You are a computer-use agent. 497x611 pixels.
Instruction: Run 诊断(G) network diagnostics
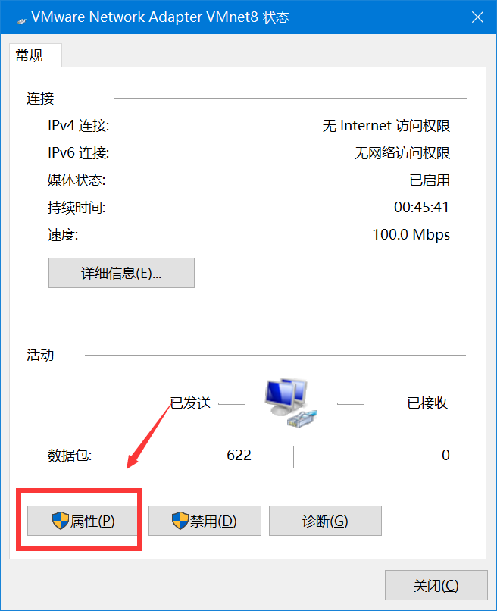(325, 521)
